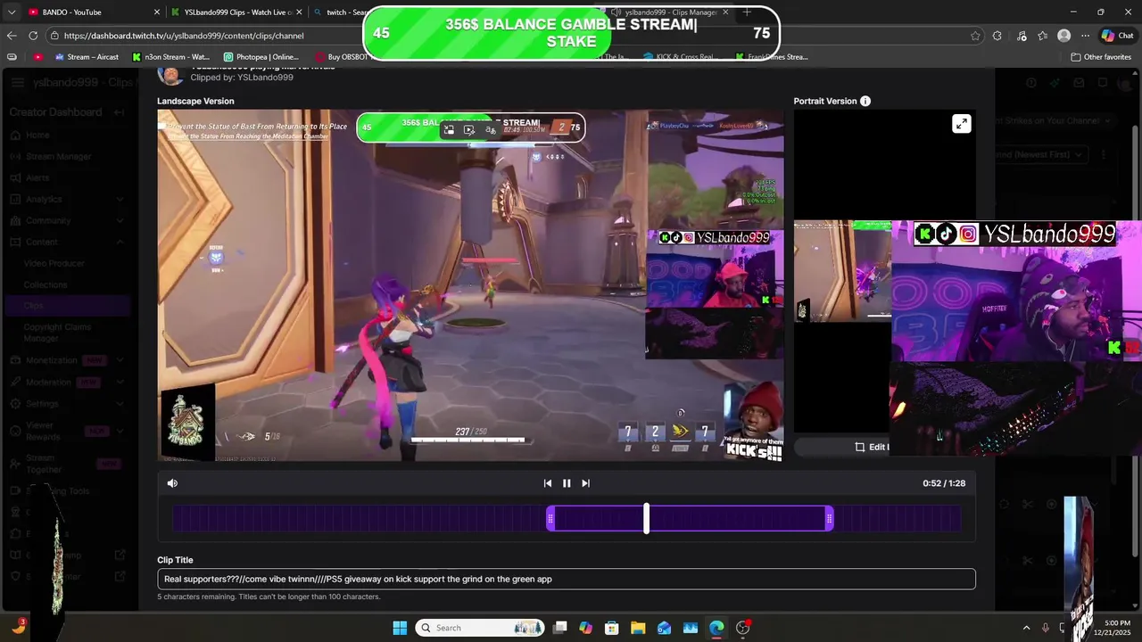Open the Copilot Chat button
1142x642 pixels.
coord(1118,36)
